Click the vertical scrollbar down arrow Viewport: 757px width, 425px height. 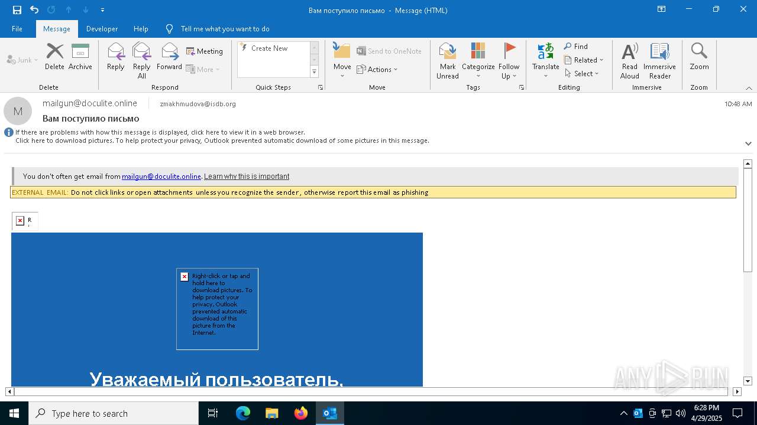click(x=748, y=381)
